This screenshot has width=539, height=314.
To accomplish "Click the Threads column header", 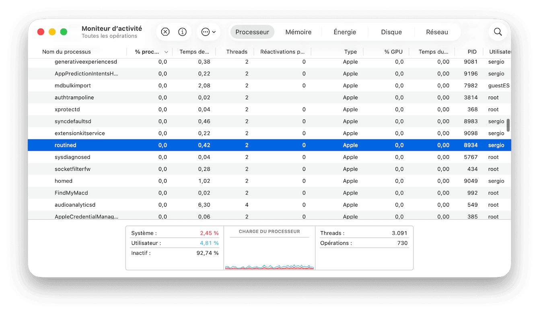I will pos(237,52).
